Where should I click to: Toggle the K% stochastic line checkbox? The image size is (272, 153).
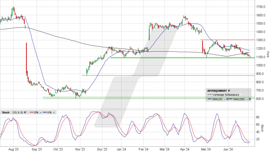point(54,112)
